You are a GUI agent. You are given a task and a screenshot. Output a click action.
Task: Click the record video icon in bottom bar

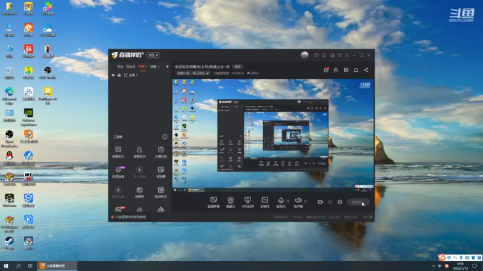click(x=321, y=202)
